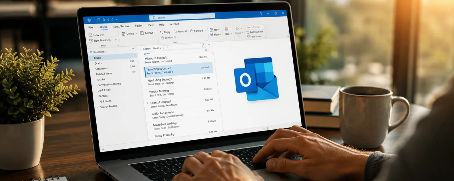The width and height of the screenshot is (454, 181).
Task: Expand the Forward dropdown arrow
Action: [x=205, y=30]
